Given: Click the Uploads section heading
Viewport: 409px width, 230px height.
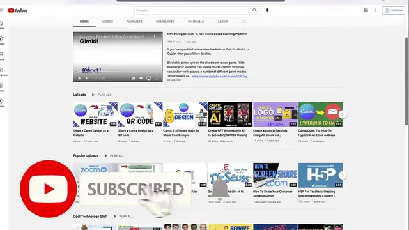Looking at the screenshot, I should click(79, 95).
